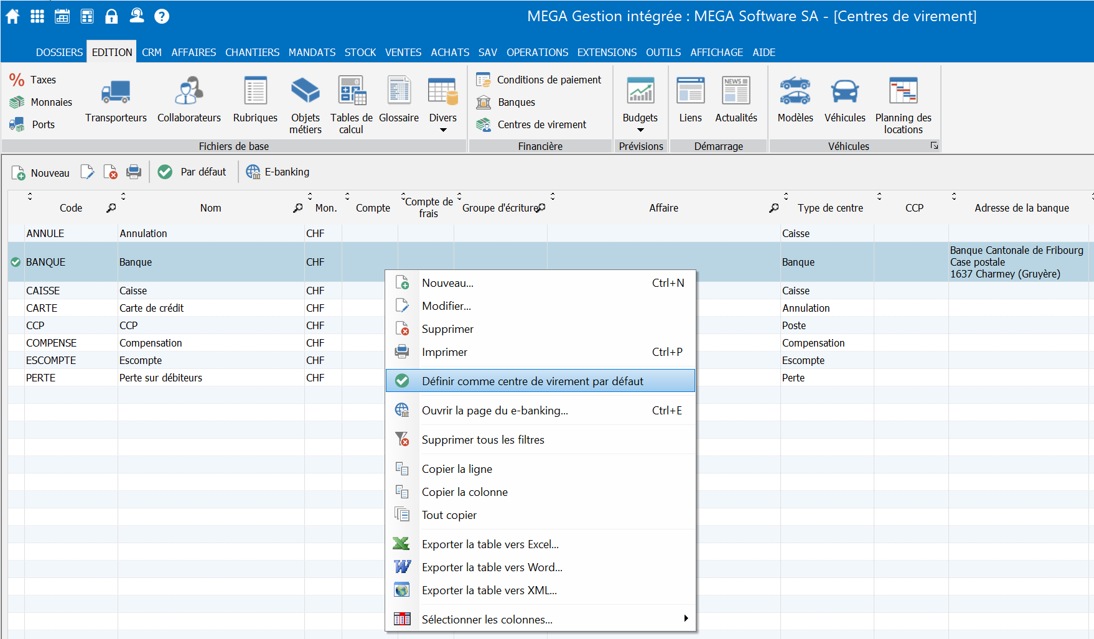Open the Transporteurs truck icon
The image size is (1094, 639).
tap(116, 100)
